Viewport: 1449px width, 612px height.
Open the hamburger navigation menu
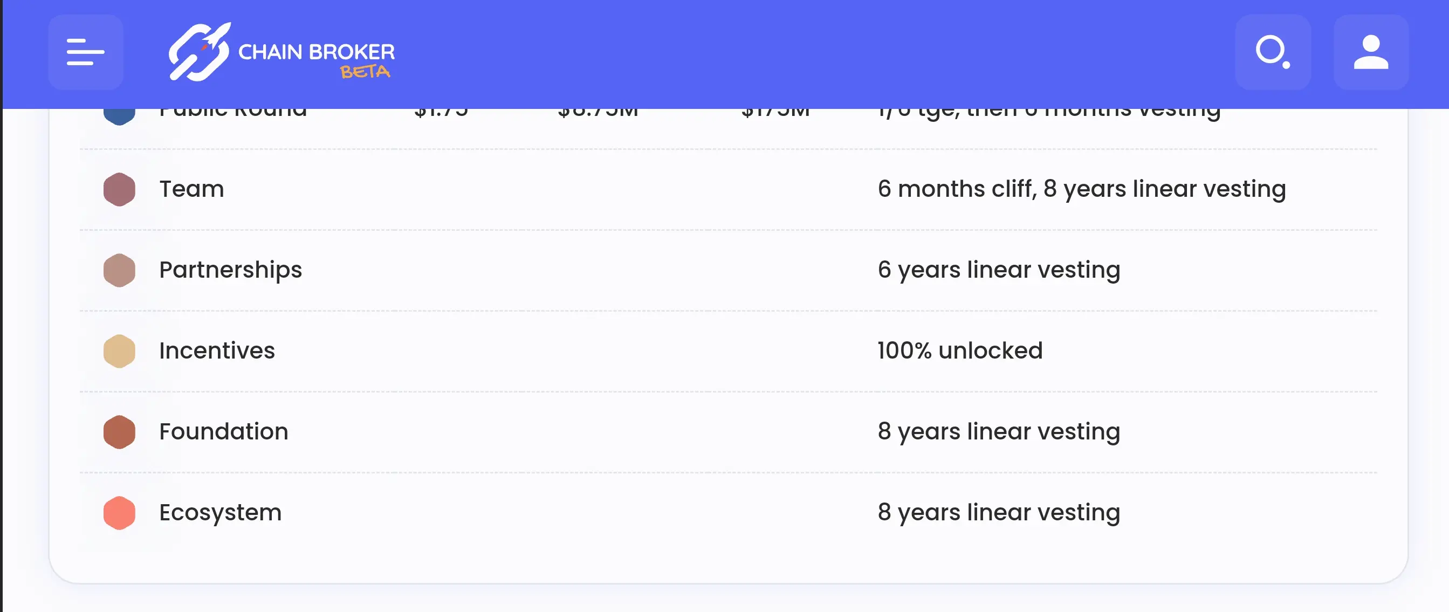coord(86,52)
